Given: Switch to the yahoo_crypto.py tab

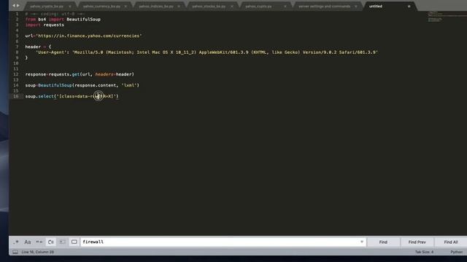Looking at the screenshot, I should point(258,7).
